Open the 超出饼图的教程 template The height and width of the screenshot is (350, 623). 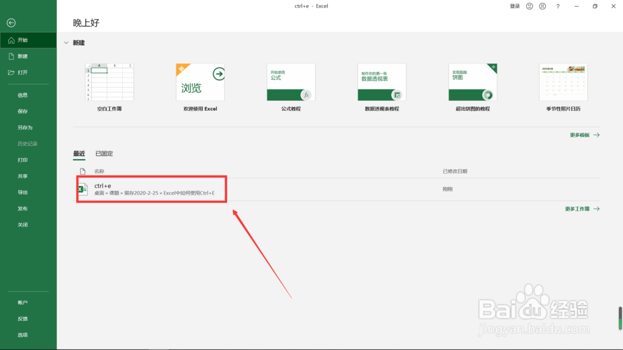click(473, 87)
